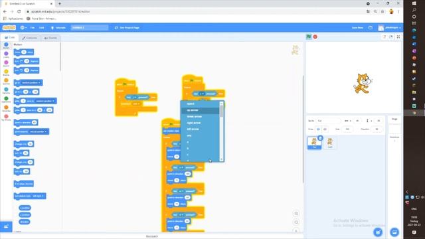
Task: Choose 'up arrow' from key dropdown list
Action: click(200, 110)
